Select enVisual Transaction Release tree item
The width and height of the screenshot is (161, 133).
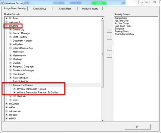pyautogui.click(x=31, y=89)
